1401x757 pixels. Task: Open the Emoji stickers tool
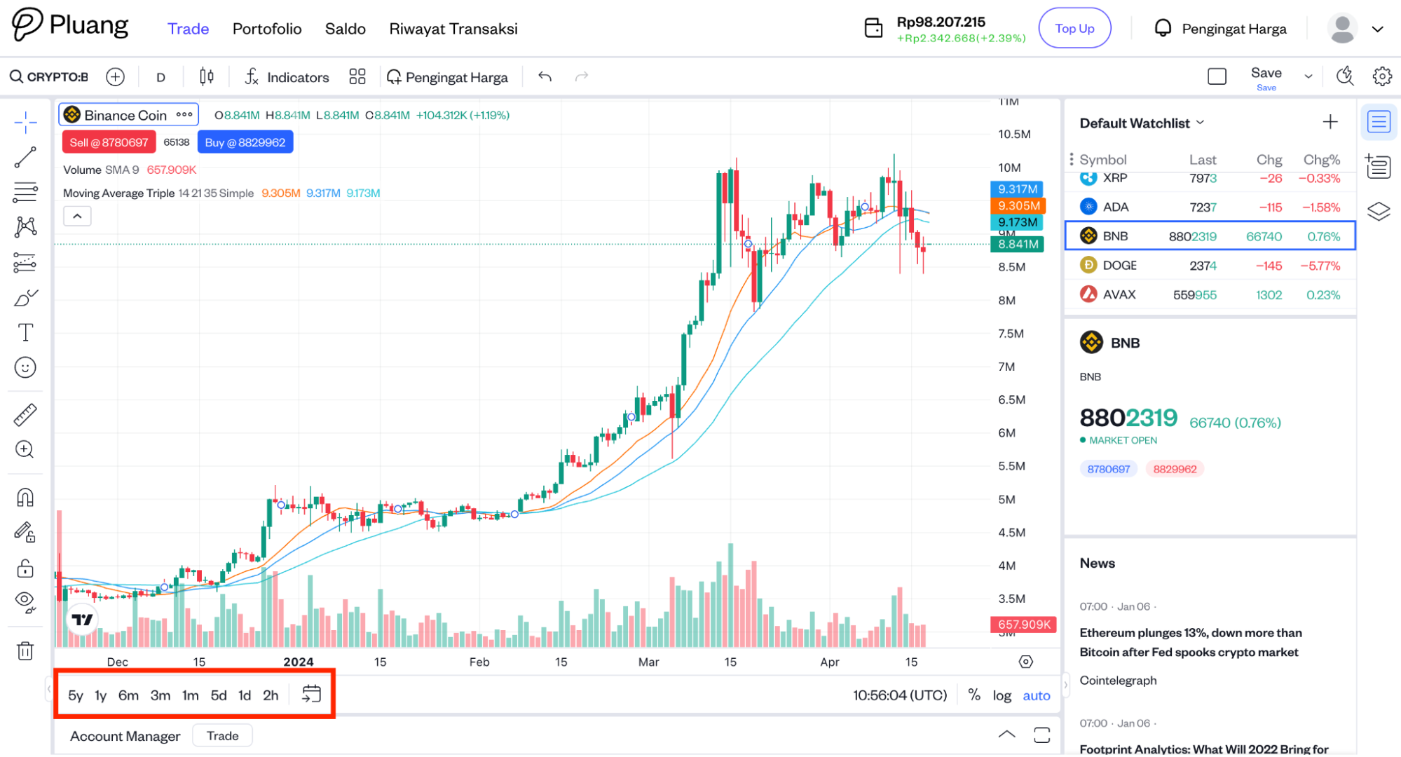coord(25,367)
